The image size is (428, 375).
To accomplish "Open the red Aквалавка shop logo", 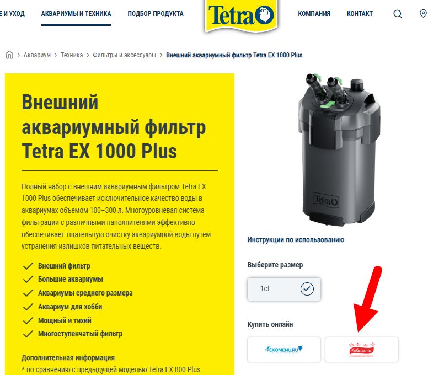I will tap(362, 350).
